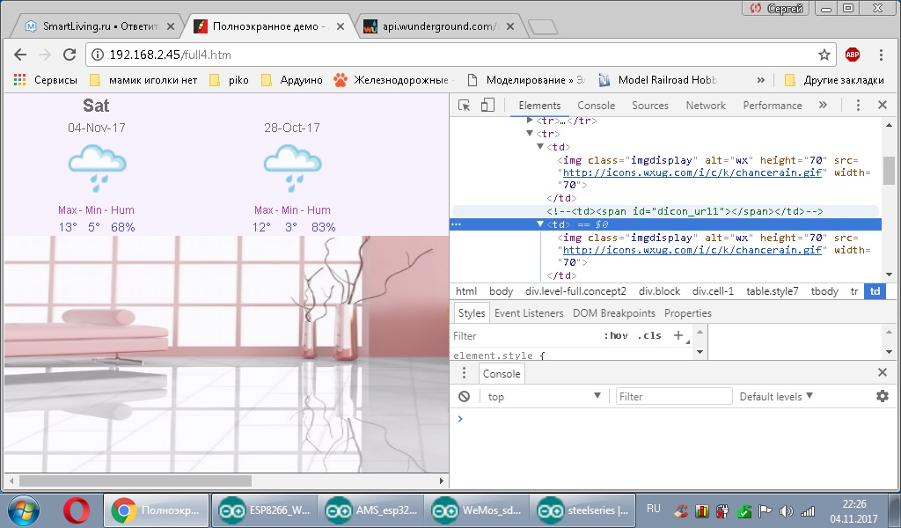Viewport: 901px width, 528px height.
Task: Toggle the .cls element classes panel
Action: coord(649,335)
